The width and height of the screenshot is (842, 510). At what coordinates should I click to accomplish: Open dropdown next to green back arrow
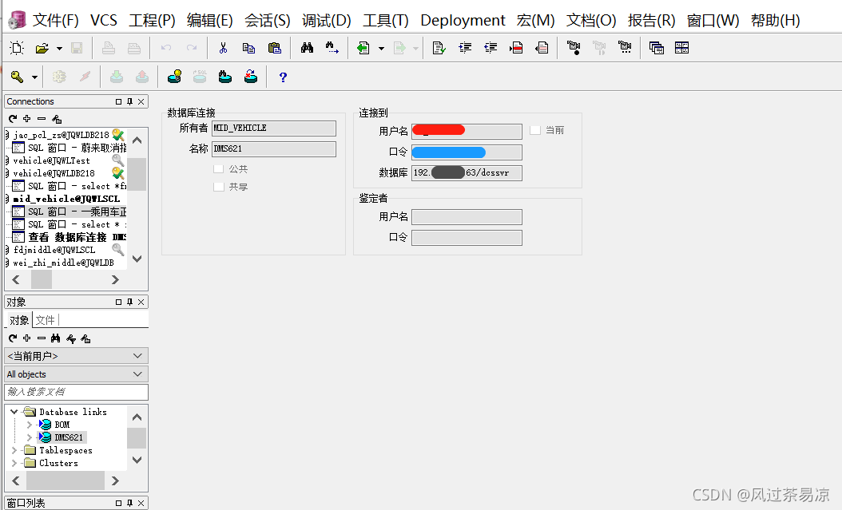click(x=381, y=48)
